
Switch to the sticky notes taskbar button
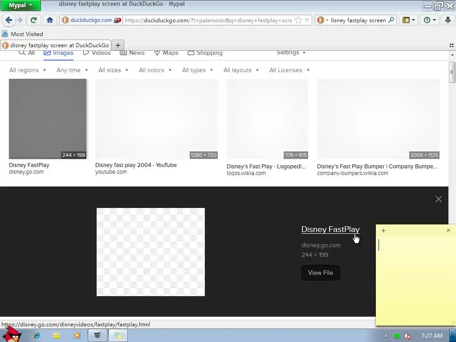118,336
